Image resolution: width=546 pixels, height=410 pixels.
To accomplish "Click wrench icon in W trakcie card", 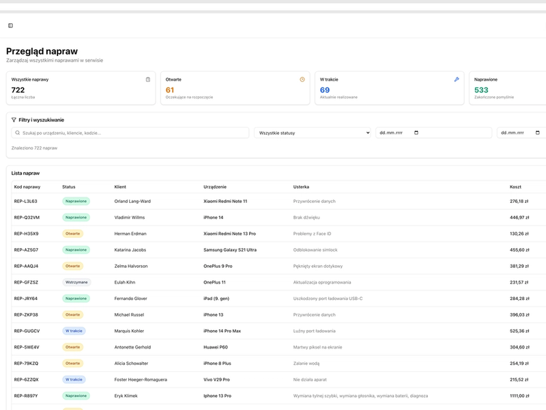I will click(x=457, y=79).
